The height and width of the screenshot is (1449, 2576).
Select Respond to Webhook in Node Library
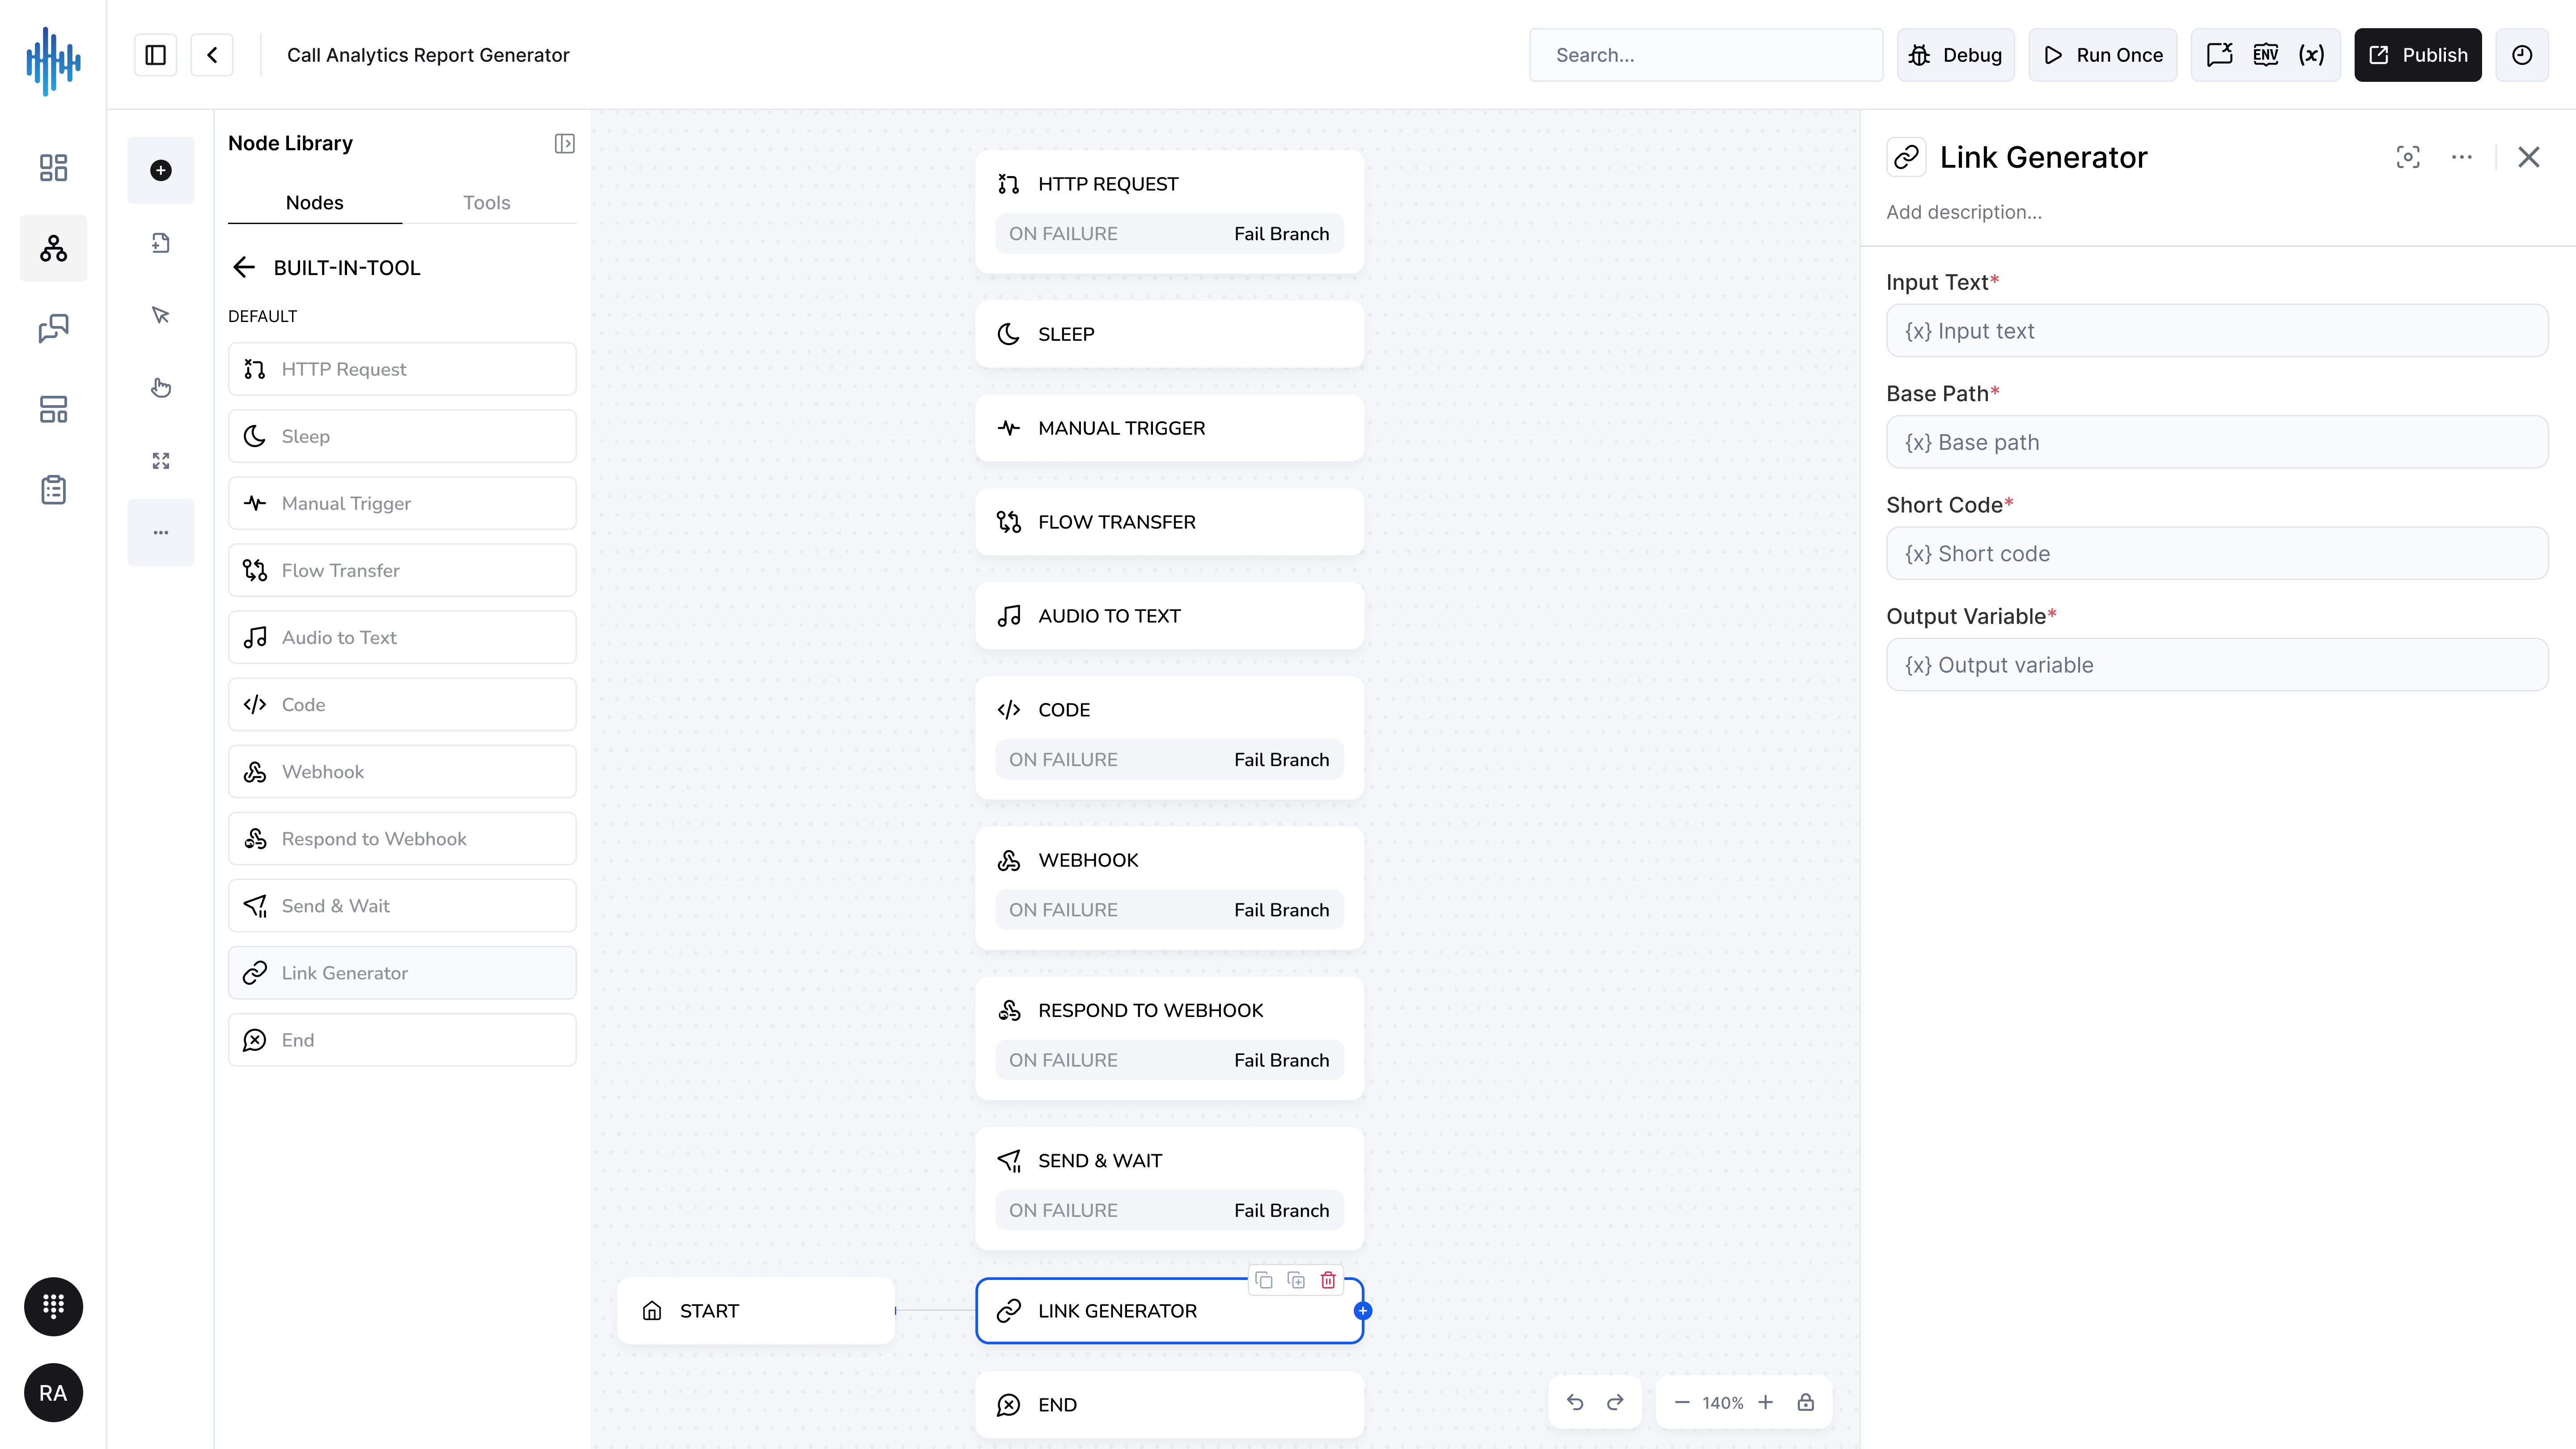pyautogui.click(x=402, y=838)
